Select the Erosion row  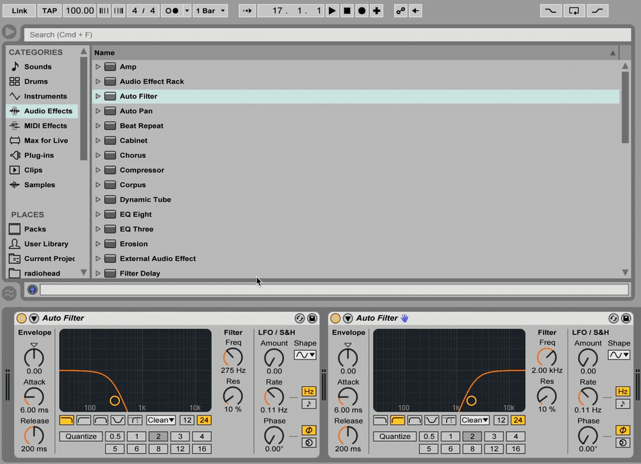356,244
